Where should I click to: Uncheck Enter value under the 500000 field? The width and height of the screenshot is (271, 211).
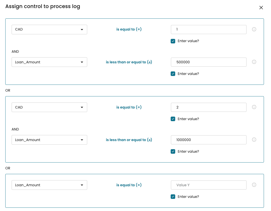173,74
